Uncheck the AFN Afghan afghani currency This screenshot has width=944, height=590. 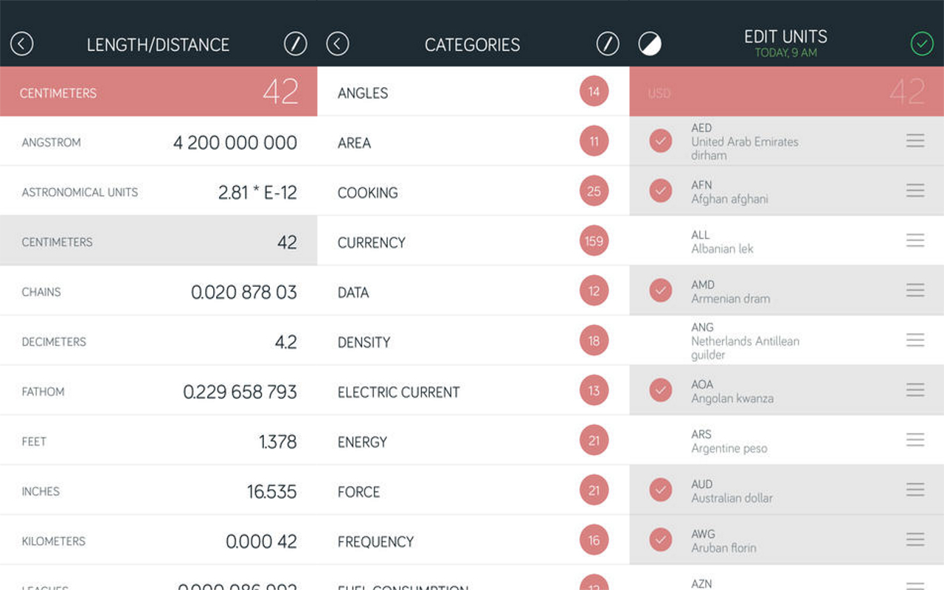(661, 191)
